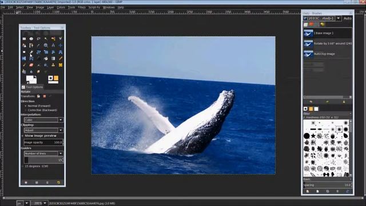Open the Layer menu
The height and width of the screenshot is (206, 366).
point(50,7)
